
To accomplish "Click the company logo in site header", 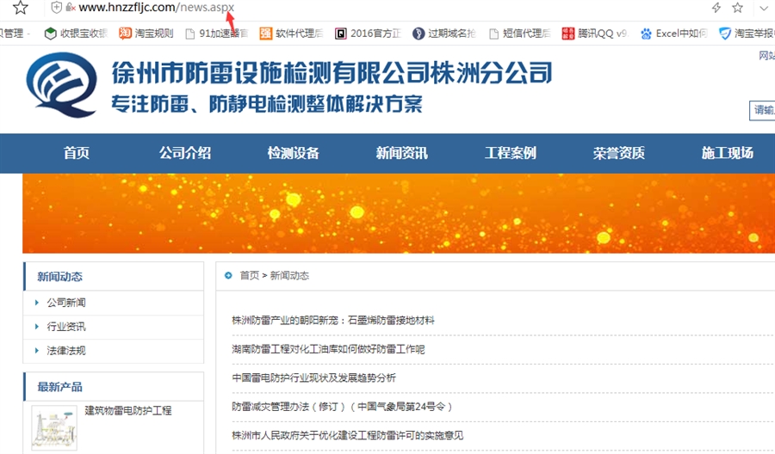I will 60,86.
